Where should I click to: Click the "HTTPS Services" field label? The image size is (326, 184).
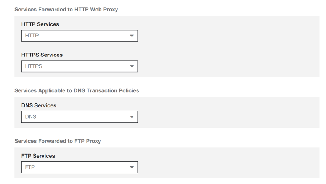(42, 55)
